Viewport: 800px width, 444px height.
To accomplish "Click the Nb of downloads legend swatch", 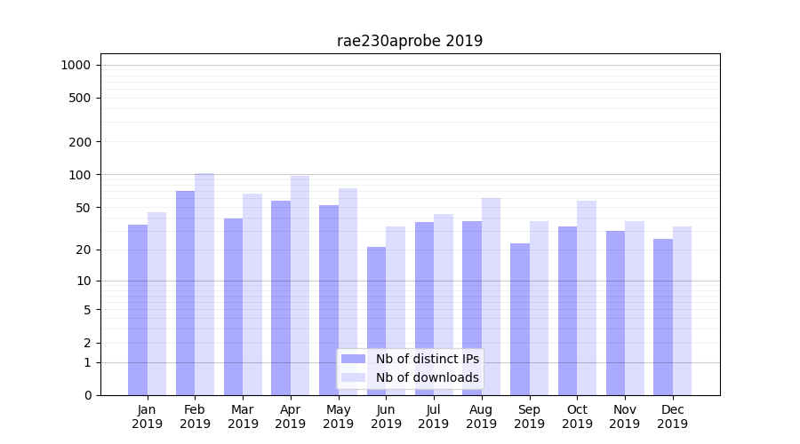I will [x=353, y=377].
